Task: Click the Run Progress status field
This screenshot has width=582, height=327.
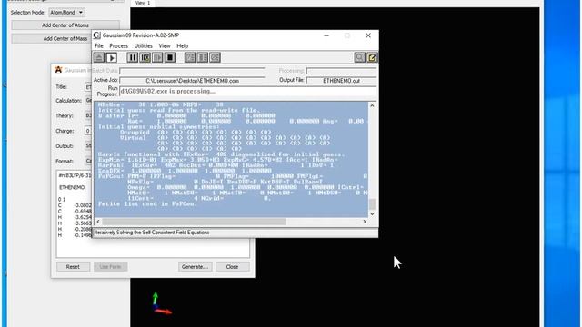Action: pos(247,91)
